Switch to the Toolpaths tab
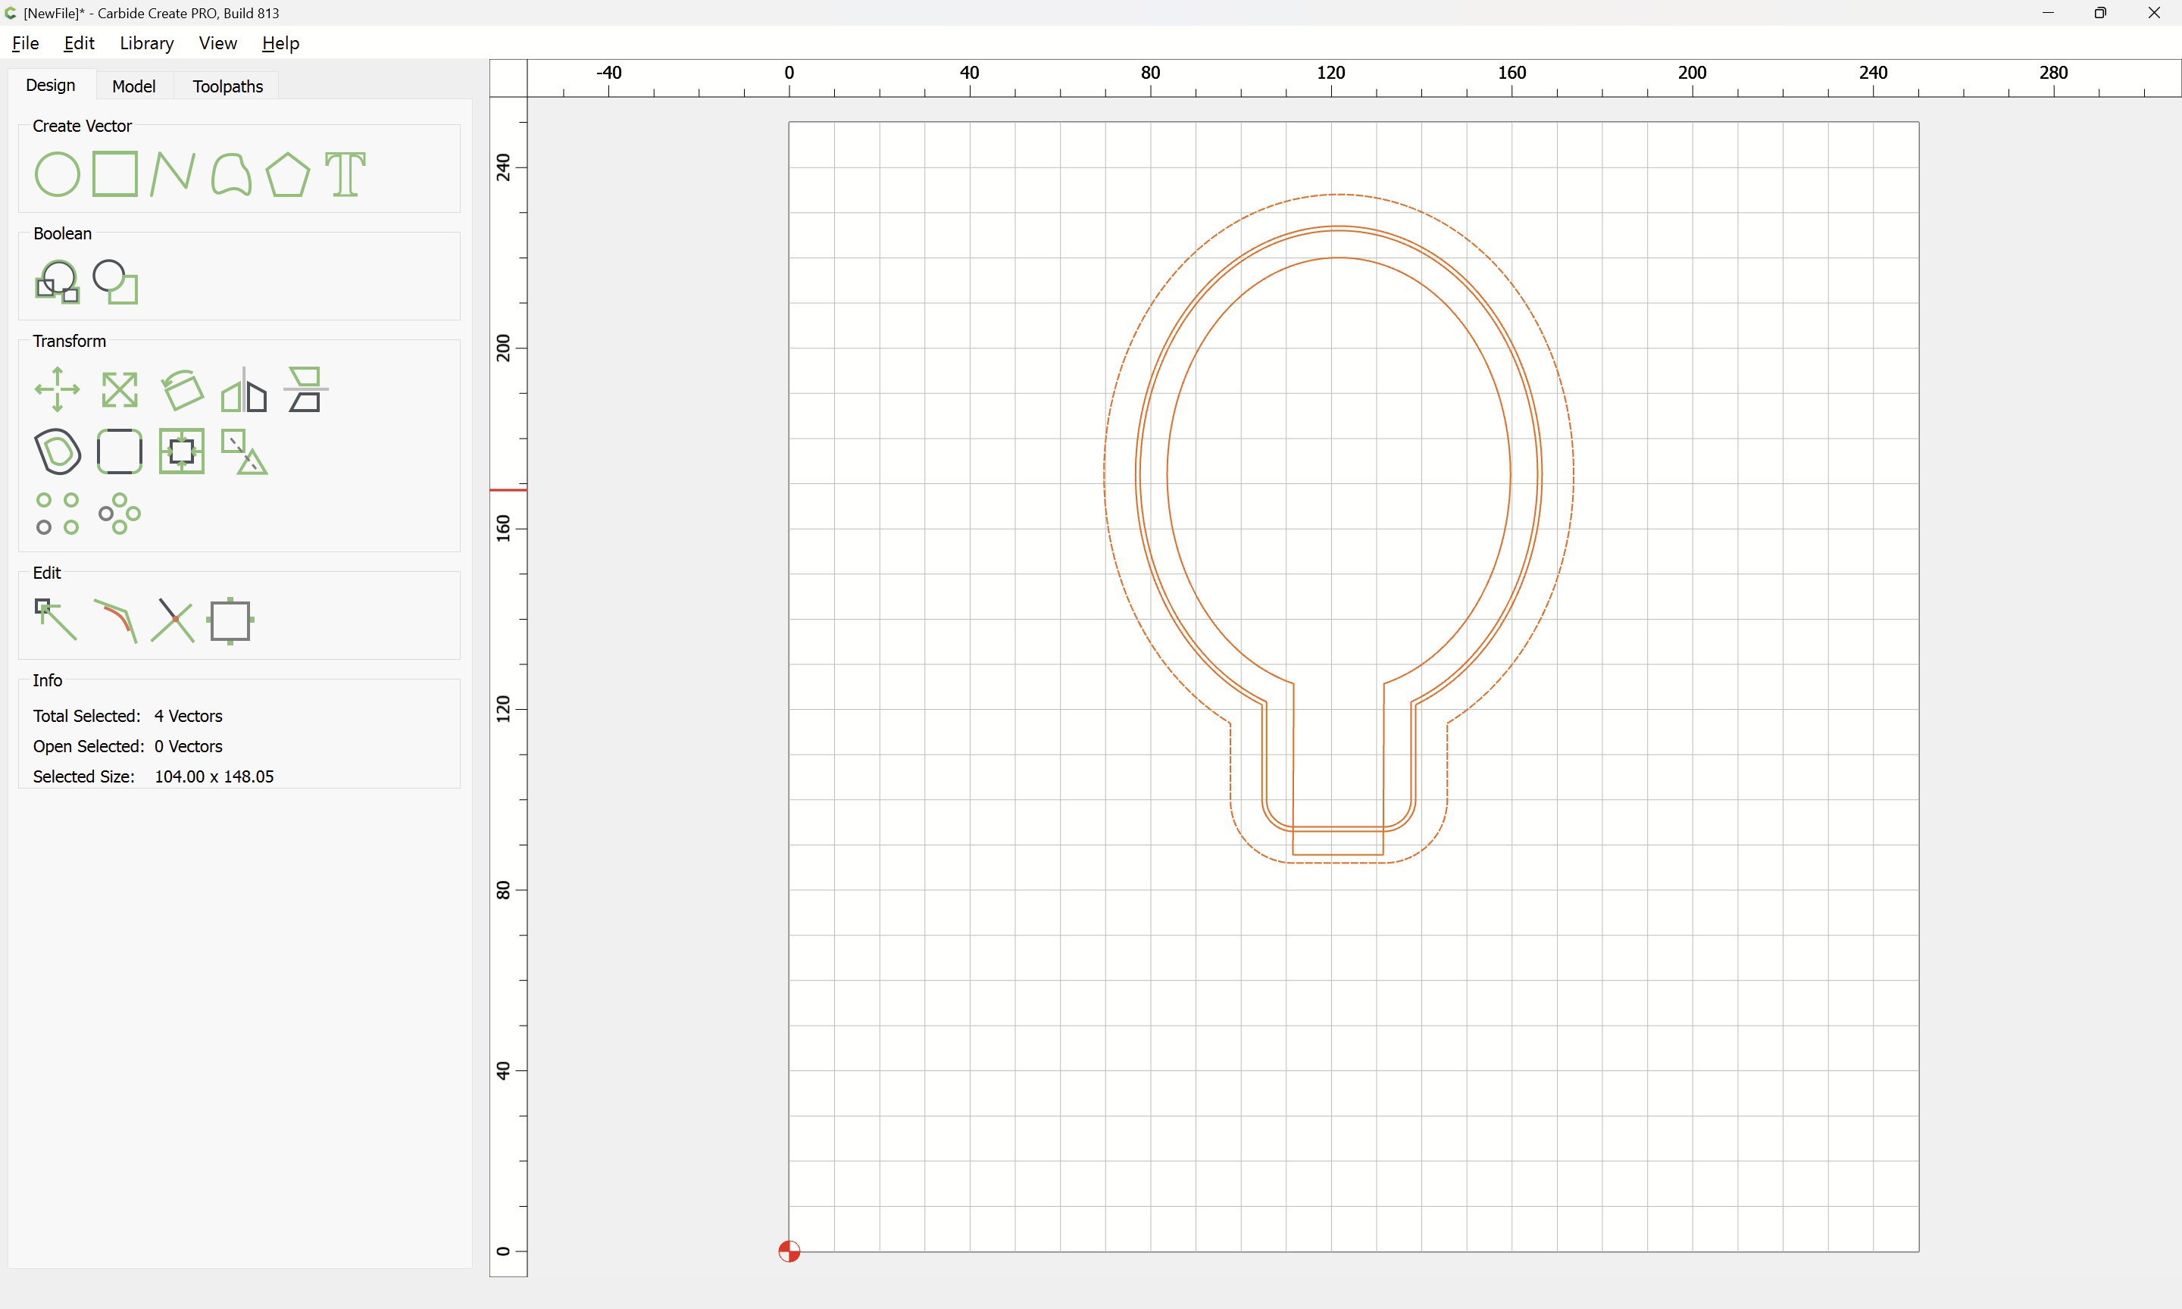2182x1309 pixels. tap(227, 86)
